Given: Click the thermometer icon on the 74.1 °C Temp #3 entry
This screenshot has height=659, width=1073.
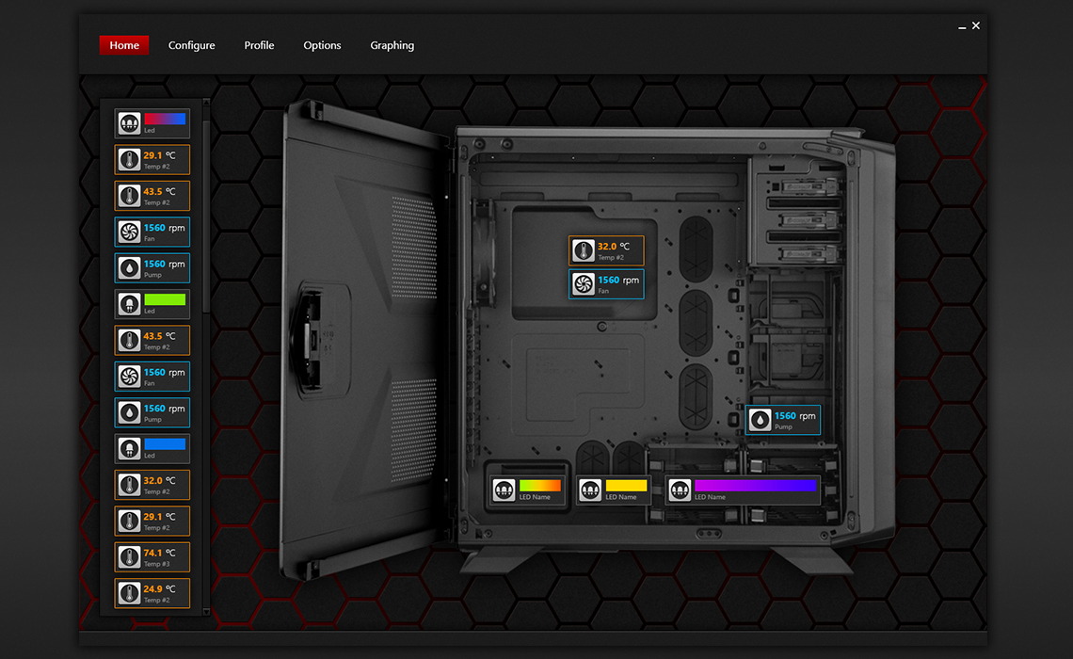Looking at the screenshot, I should (x=129, y=556).
